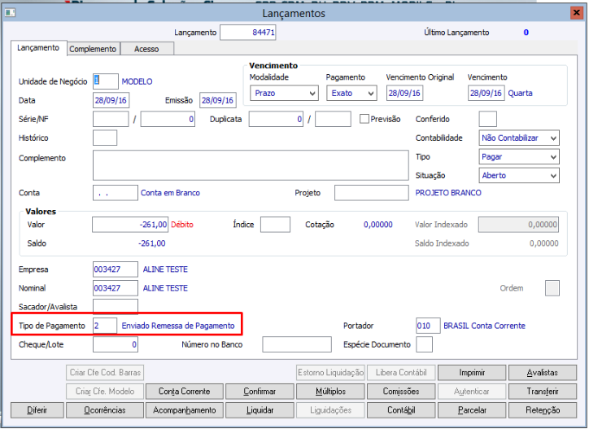Click the Imprimir button
The image size is (589, 429).
pyautogui.click(x=472, y=373)
